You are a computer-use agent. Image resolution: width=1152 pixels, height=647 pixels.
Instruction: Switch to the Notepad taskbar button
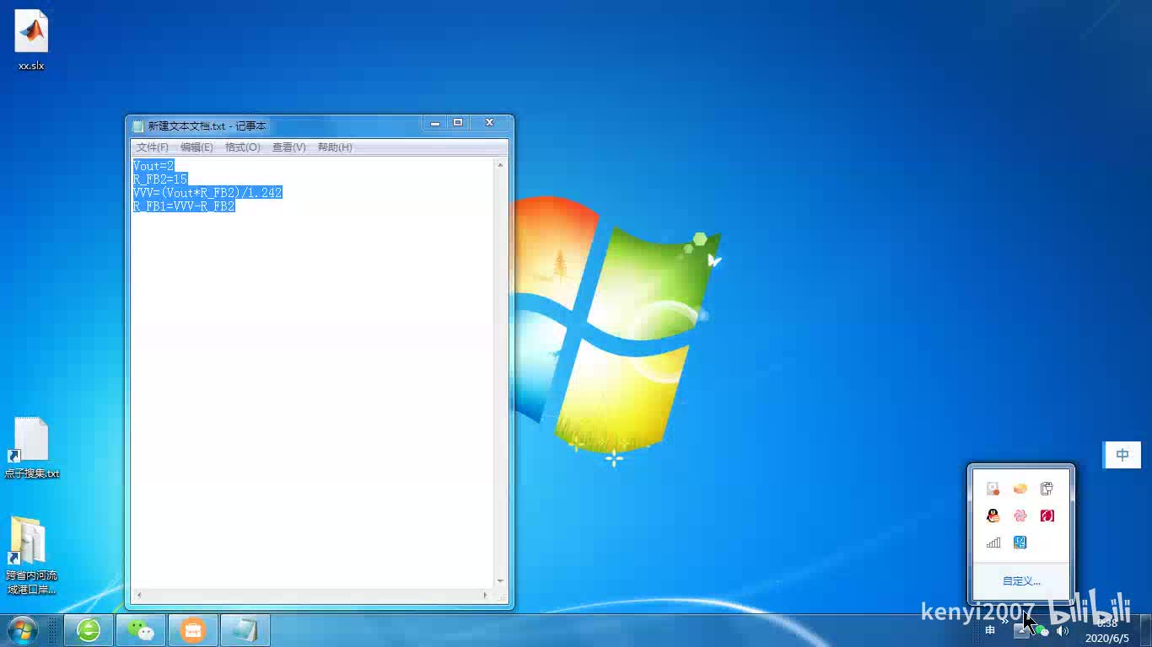pos(245,630)
